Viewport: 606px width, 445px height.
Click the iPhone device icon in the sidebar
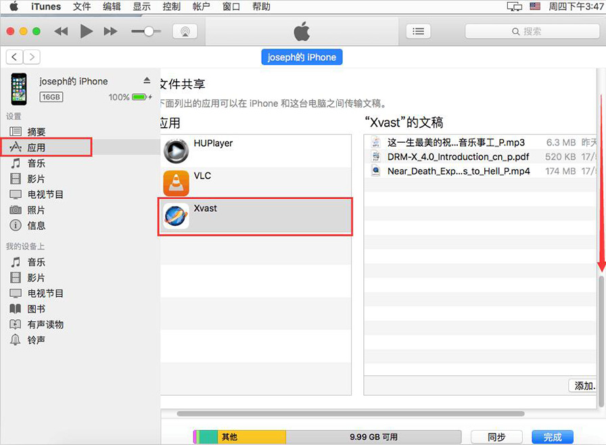pyautogui.click(x=18, y=88)
